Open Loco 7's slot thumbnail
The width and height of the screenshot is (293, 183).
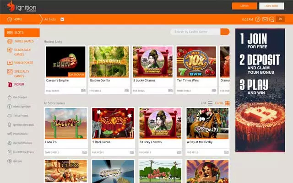pos(66,123)
